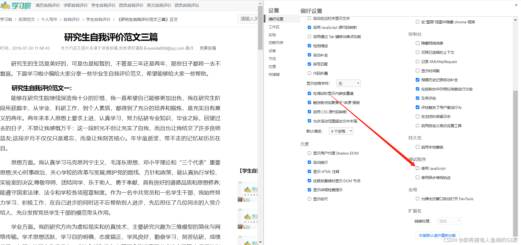This screenshot has width=521, height=245.
Task: Check 启用本地替换 option
Action: click(418, 147)
